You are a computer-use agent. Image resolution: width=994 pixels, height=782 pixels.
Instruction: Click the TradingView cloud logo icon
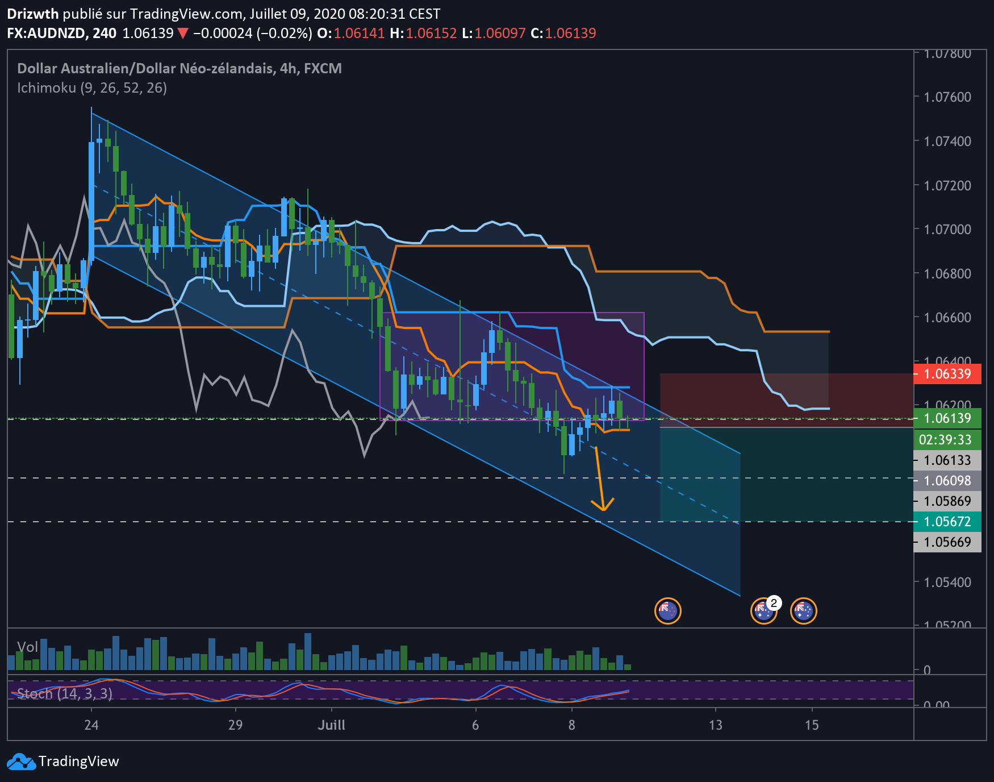pyautogui.click(x=22, y=762)
